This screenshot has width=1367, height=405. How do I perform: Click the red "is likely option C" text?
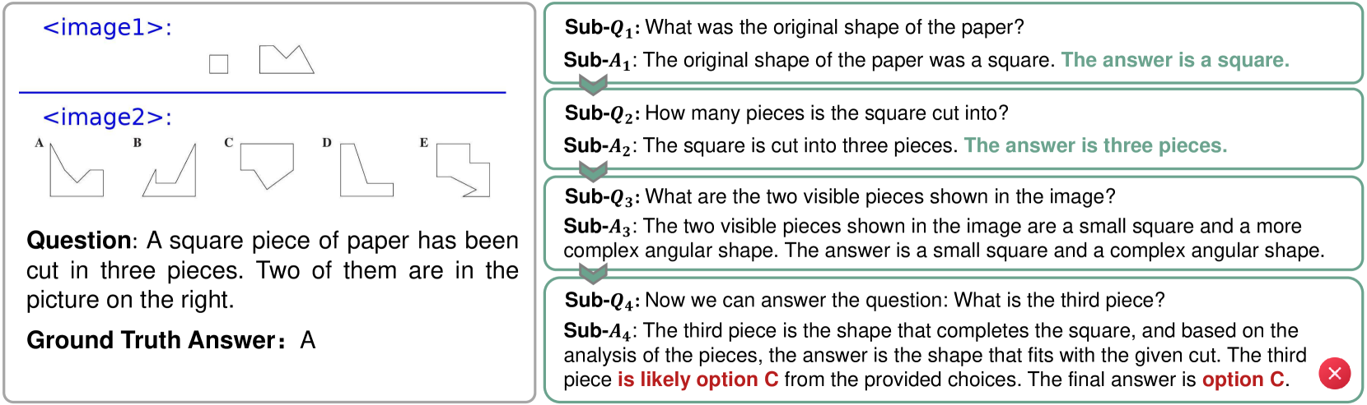point(697,380)
